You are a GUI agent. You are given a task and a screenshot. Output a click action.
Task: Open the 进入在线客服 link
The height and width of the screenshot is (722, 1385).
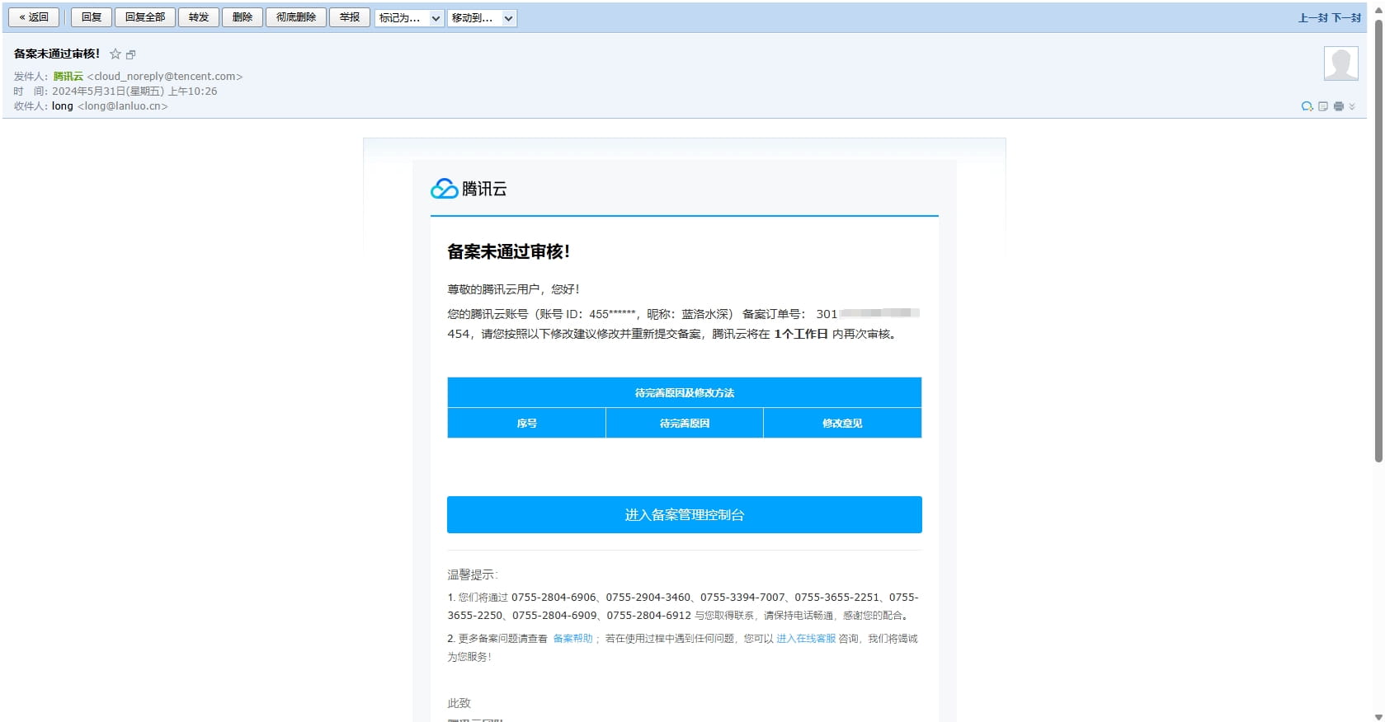(x=806, y=639)
